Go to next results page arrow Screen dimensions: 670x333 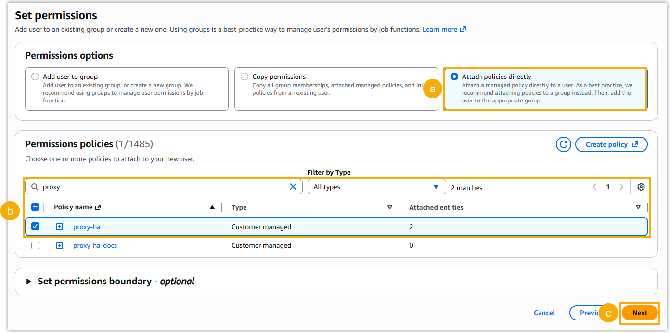tap(621, 187)
